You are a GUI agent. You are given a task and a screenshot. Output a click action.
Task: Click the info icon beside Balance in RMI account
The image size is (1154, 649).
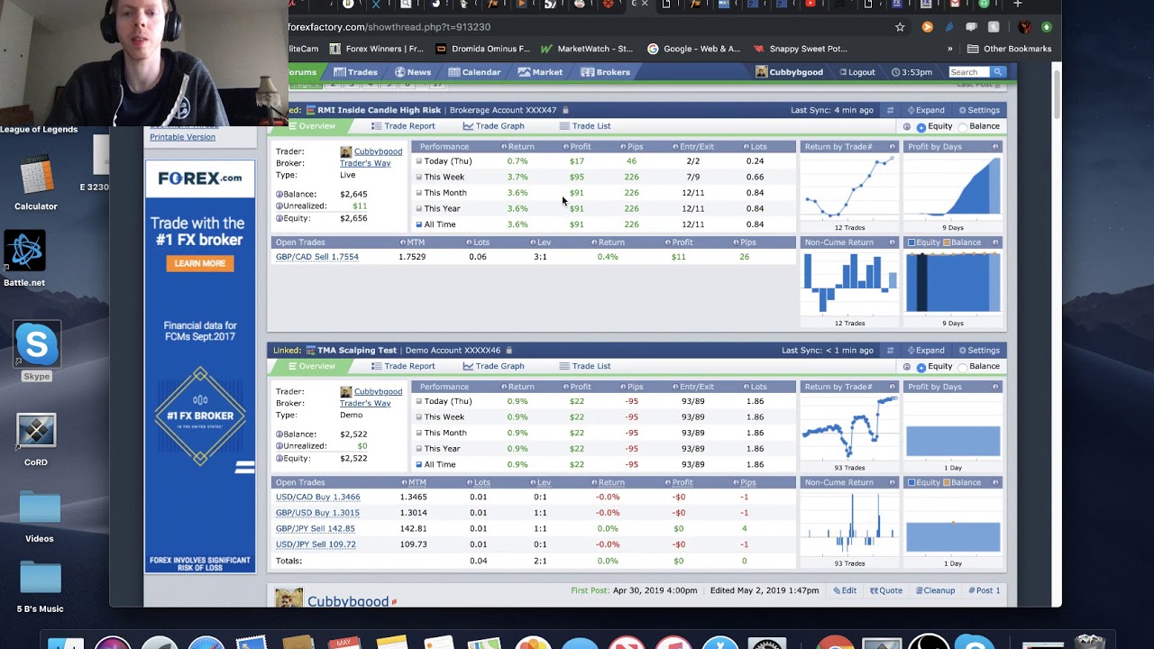point(279,194)
